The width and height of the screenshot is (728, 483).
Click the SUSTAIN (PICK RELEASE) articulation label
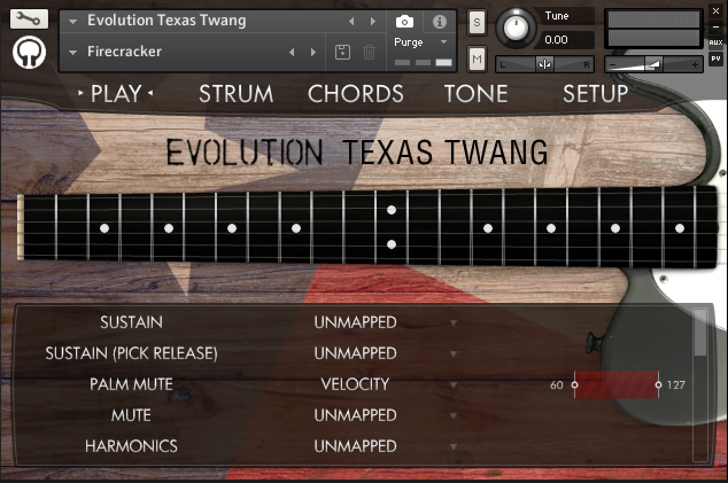[x=131, y=353]
